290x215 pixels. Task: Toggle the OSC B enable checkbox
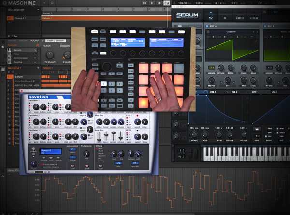click(265, 26)
